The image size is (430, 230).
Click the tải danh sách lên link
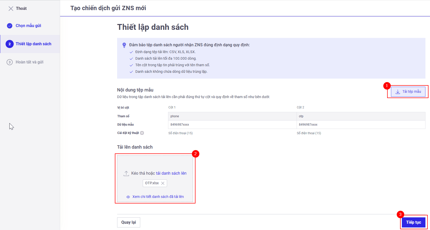coord(171,173)
